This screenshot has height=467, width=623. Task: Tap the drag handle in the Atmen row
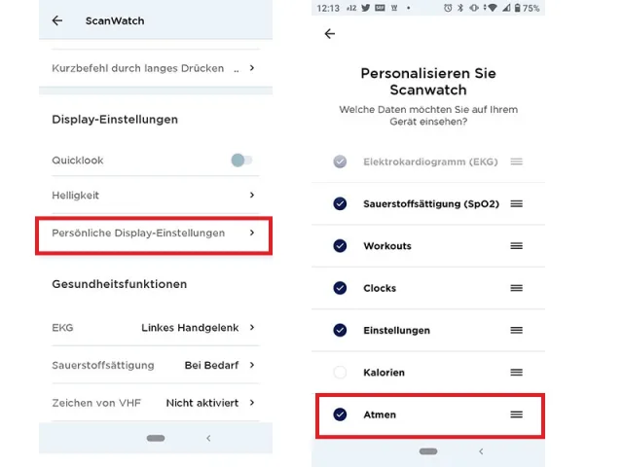(x=517, y=414)
